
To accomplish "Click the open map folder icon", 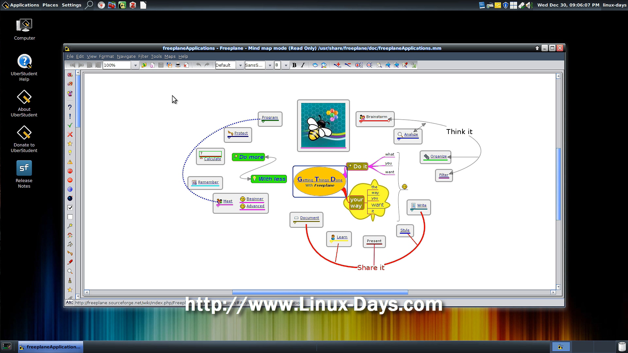I will coord(144,65).
